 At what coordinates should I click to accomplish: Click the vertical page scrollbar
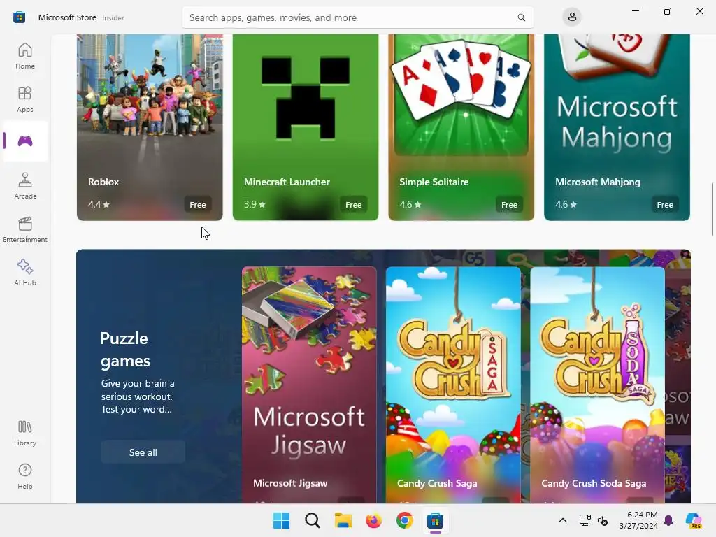click(x=712, y=209)
